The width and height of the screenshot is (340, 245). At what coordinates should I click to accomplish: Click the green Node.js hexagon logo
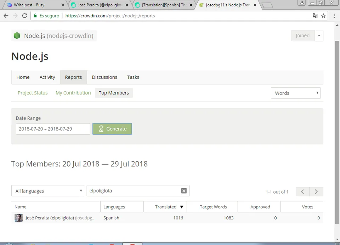tap(17, 36)
